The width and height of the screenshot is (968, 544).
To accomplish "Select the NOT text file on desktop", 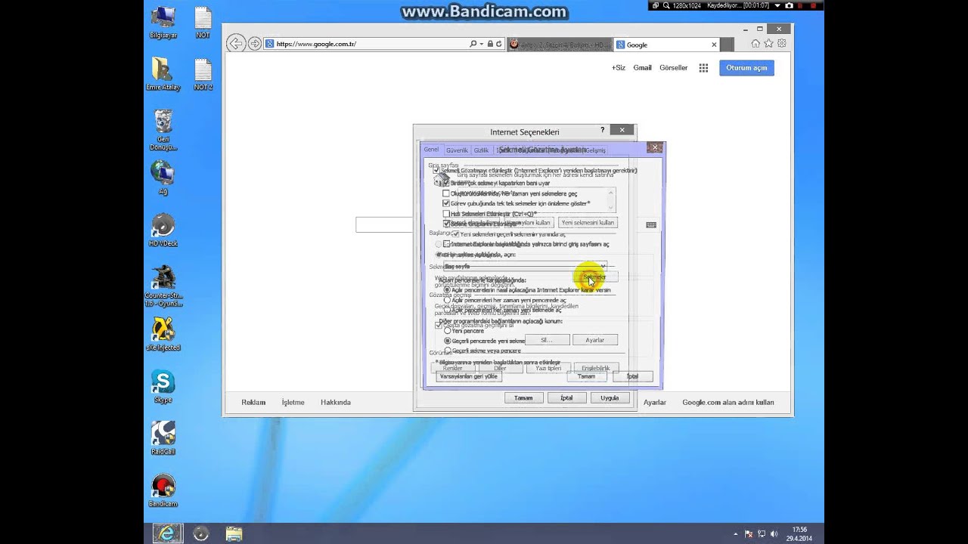I will pyautogui.click(x=203, y=23).
